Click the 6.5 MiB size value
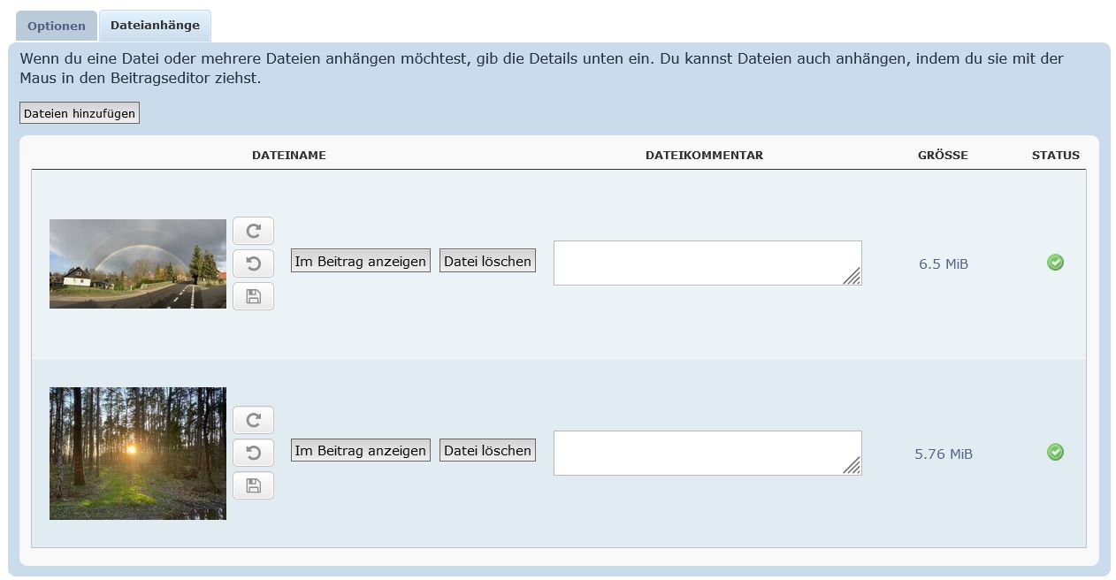 click(944, 263)
